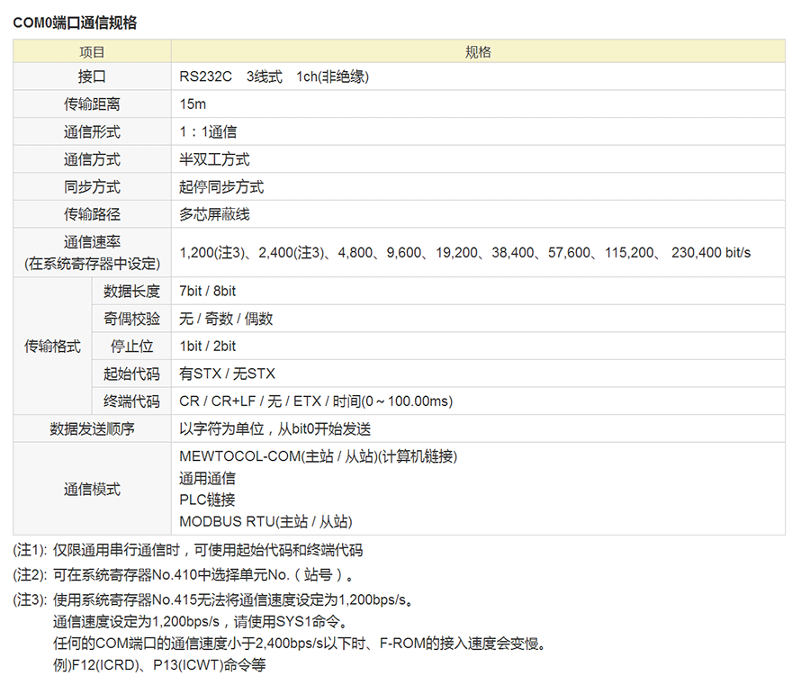Viewport: 801px width, 694px height.
Task: Click the 有STX / 无STX start code value
Action: [227, 374]
